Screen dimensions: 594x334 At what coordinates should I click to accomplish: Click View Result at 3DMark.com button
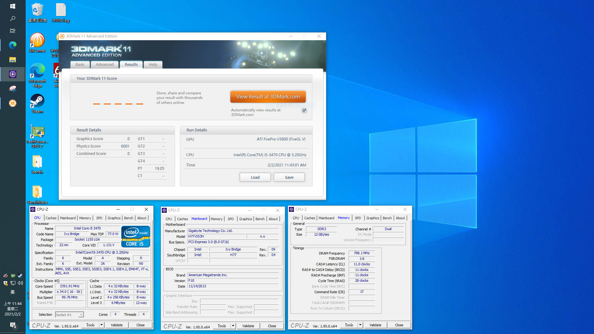coord(268,97)
